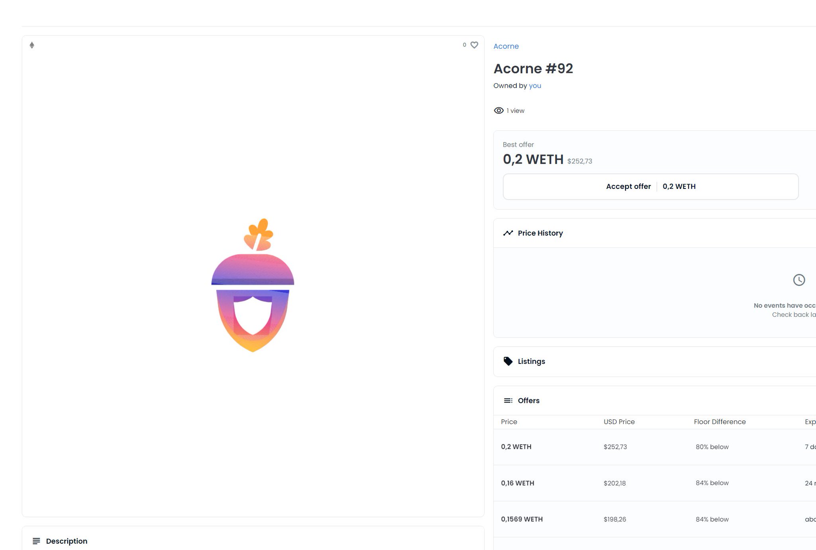
Task: Click the eye views icon
Action: pos(498,111)
